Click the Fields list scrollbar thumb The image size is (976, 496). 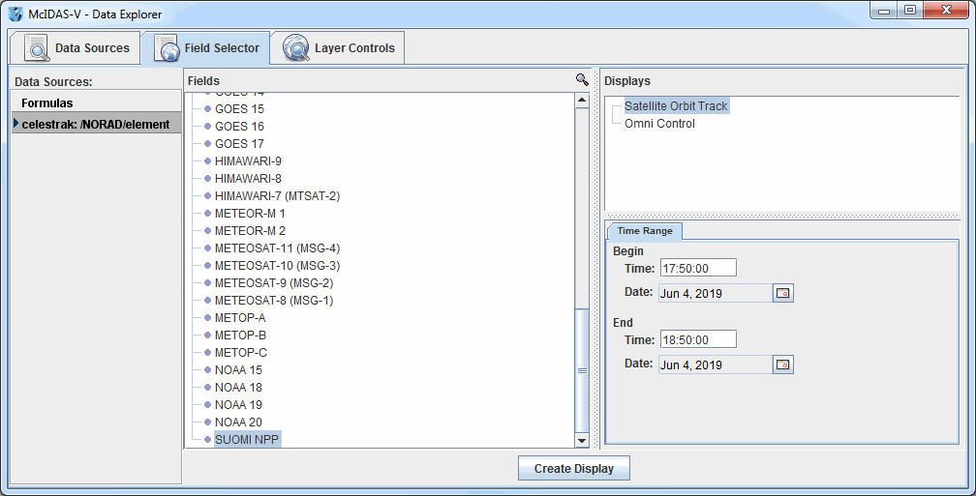(582, 370)
